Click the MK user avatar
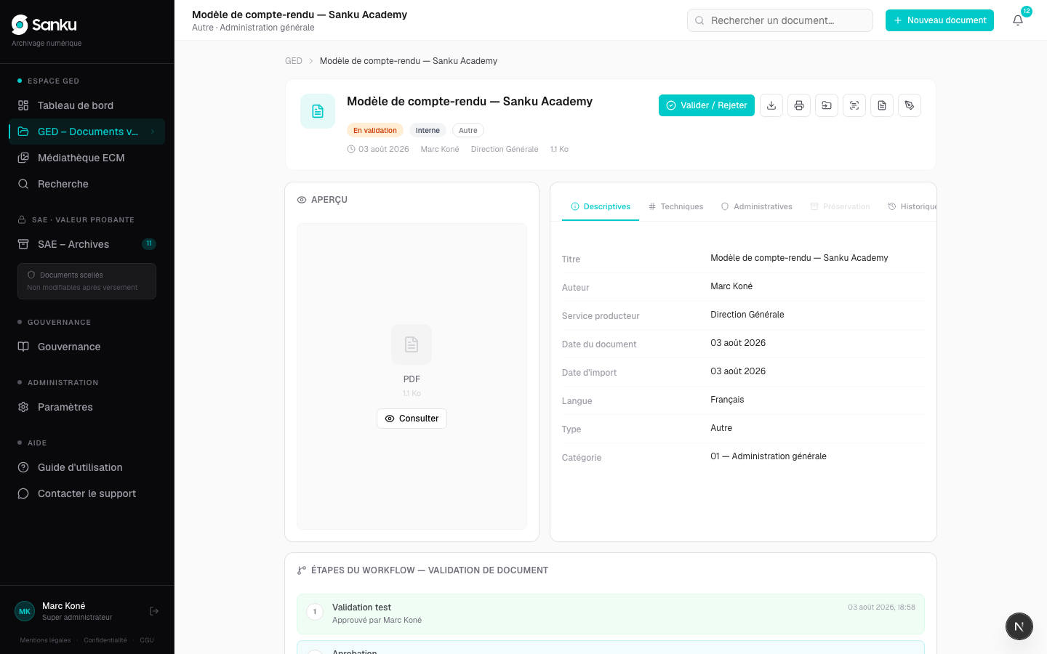The width and height of the screenshot is (1047, 654). [x=25, y=611]
